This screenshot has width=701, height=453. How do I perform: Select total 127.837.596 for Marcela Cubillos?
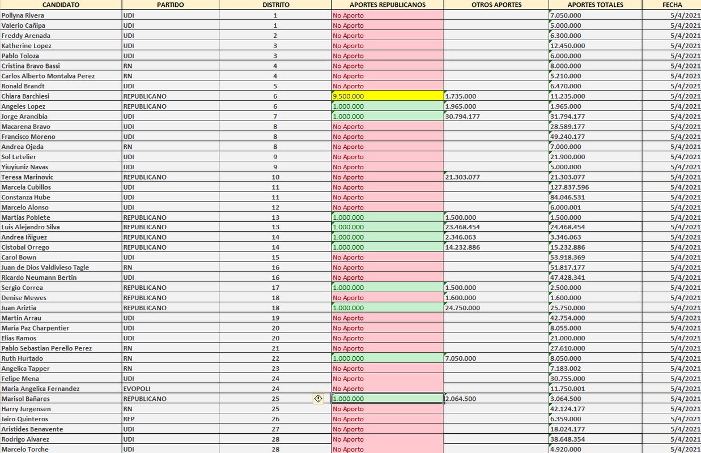pyautogui.click(x=596, y=187)
